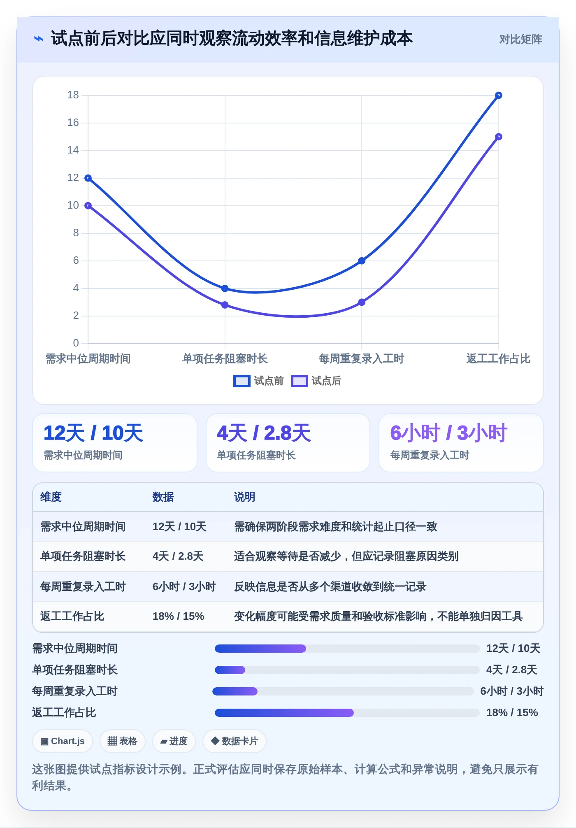Viewport: 576px width, 828px height.
Task: Click the 试点后 purple legend swatch
Action: coord(299,381)
